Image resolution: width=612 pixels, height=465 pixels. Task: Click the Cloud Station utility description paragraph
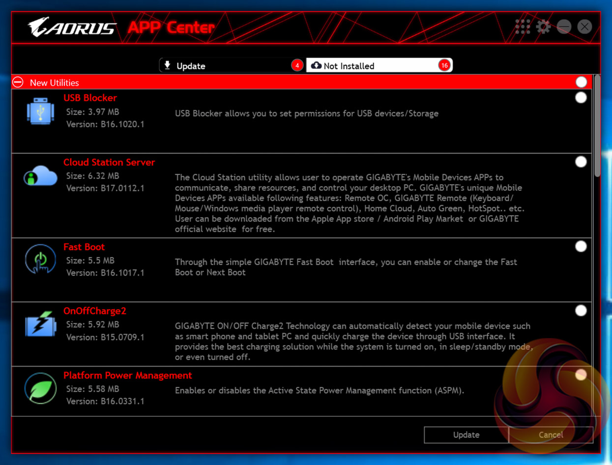coord(349,203)
